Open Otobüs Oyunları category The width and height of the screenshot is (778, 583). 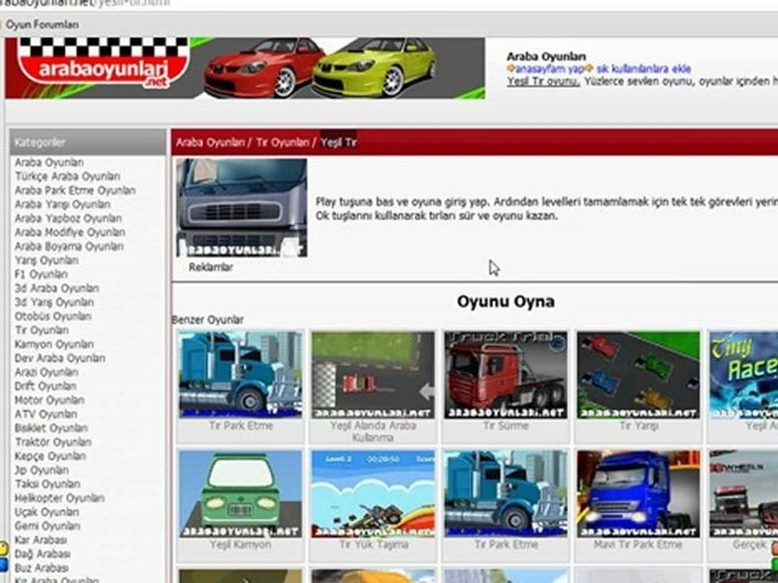point(53,317)
